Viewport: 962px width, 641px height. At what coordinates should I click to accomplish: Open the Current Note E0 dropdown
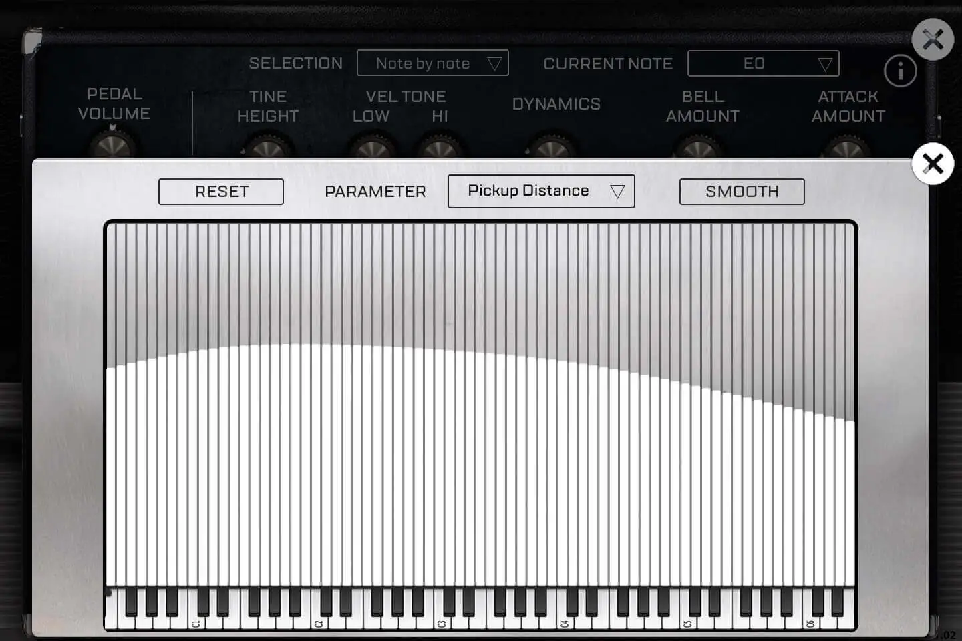pos(764,63)
